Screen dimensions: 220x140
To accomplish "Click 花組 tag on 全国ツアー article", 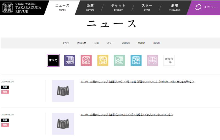I will coord(5,92).
